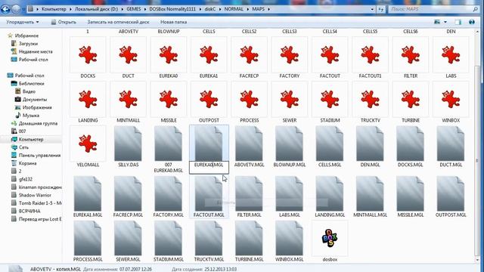Select the DUCT.MGL file

click(451, 147)
